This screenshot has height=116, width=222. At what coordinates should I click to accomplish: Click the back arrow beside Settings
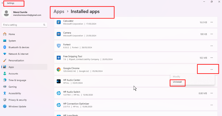coord(2,3)
